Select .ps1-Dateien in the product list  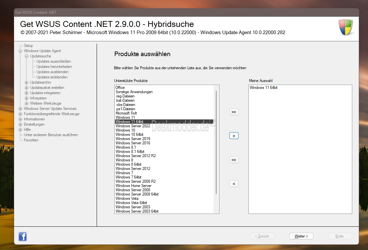[164, 109]
